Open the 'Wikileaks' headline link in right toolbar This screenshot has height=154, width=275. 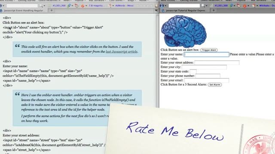pyautogui.click(x=267, y=6)
